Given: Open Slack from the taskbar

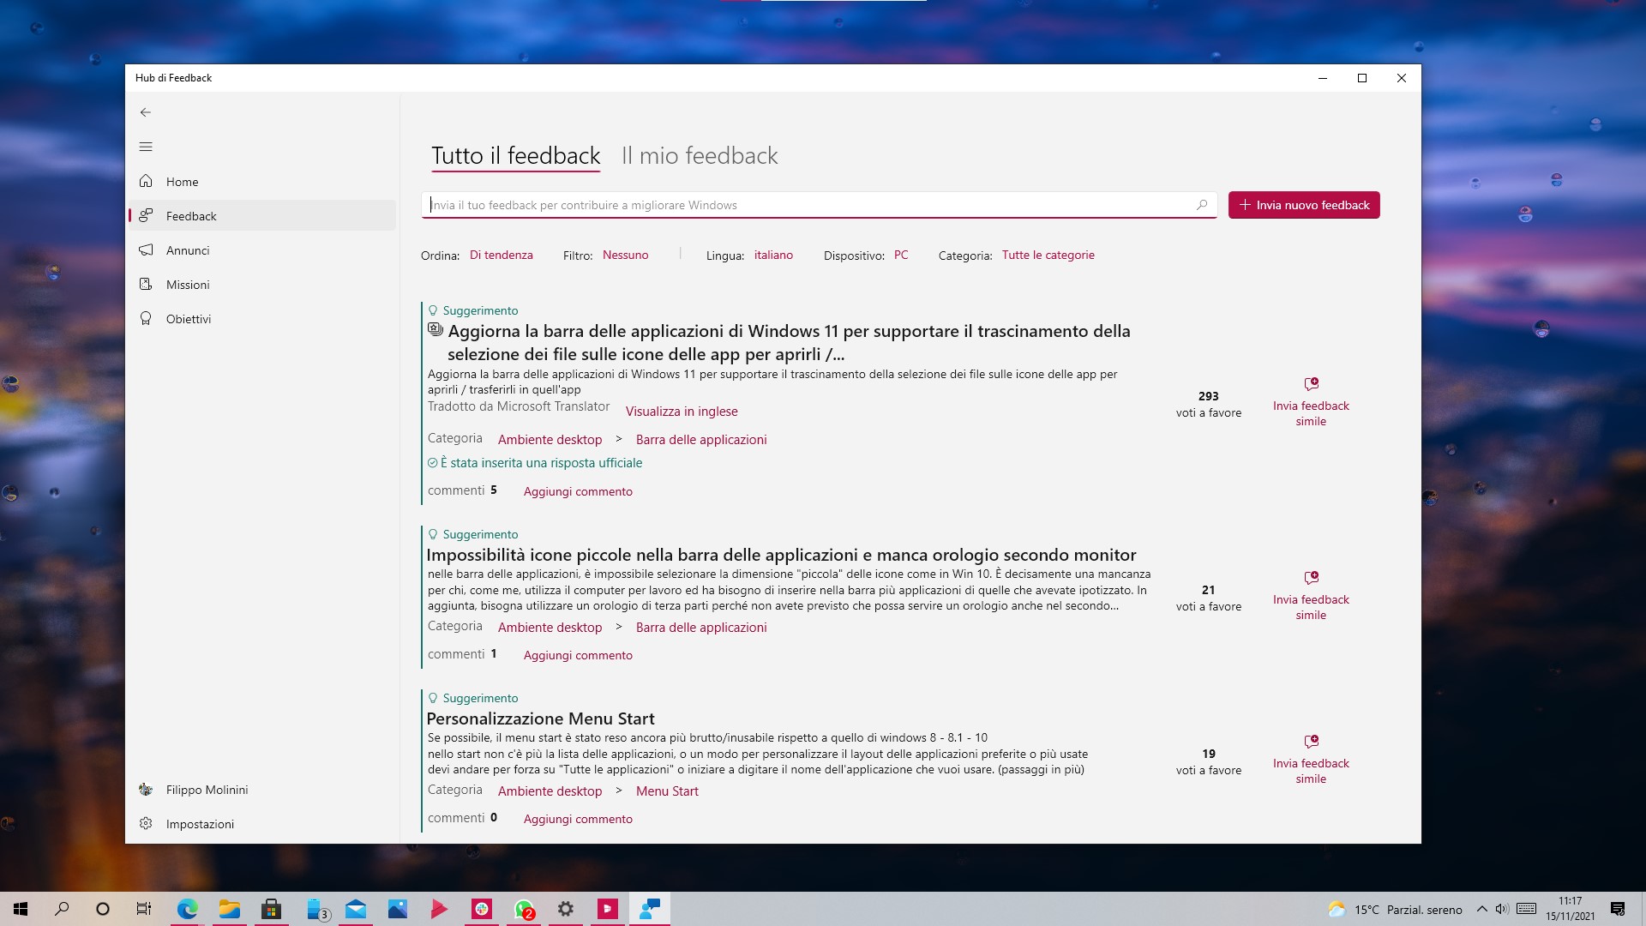Looking at the screenshot, I should (482, 909).
